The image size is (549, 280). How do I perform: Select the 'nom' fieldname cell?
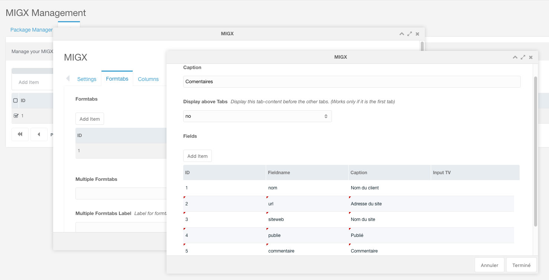tap(307, 188)
